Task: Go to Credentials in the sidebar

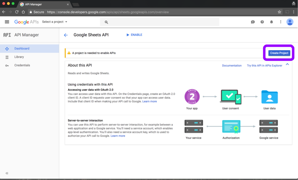Action: 22,65
